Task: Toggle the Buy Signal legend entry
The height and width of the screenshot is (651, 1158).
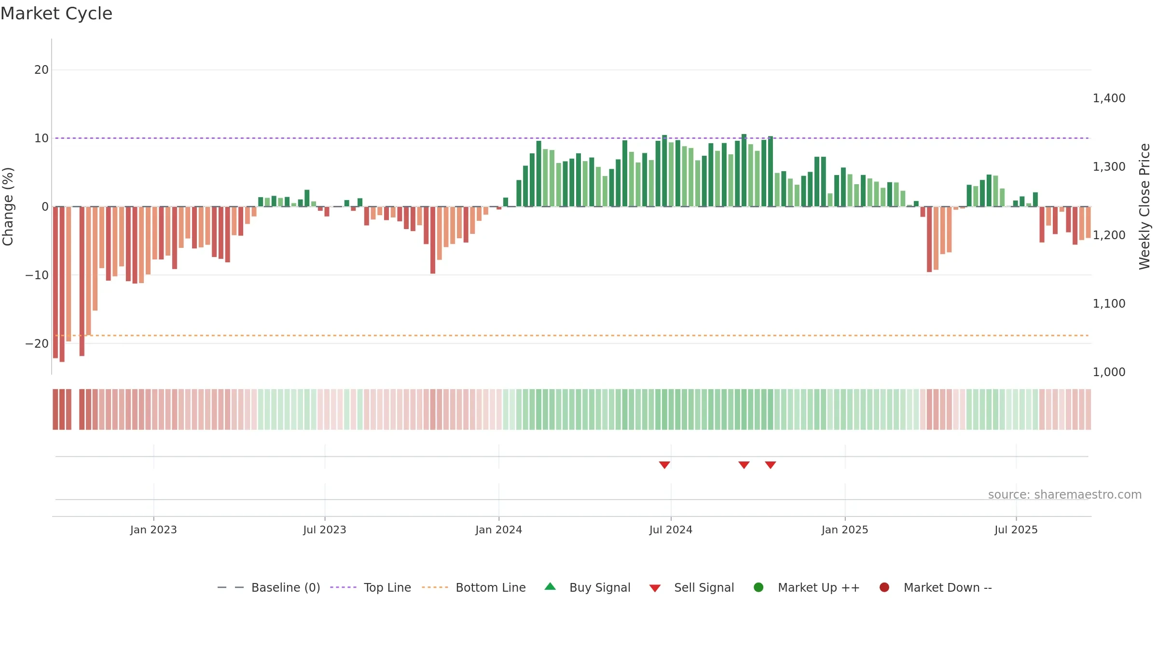Action: [x=587, y=587]
